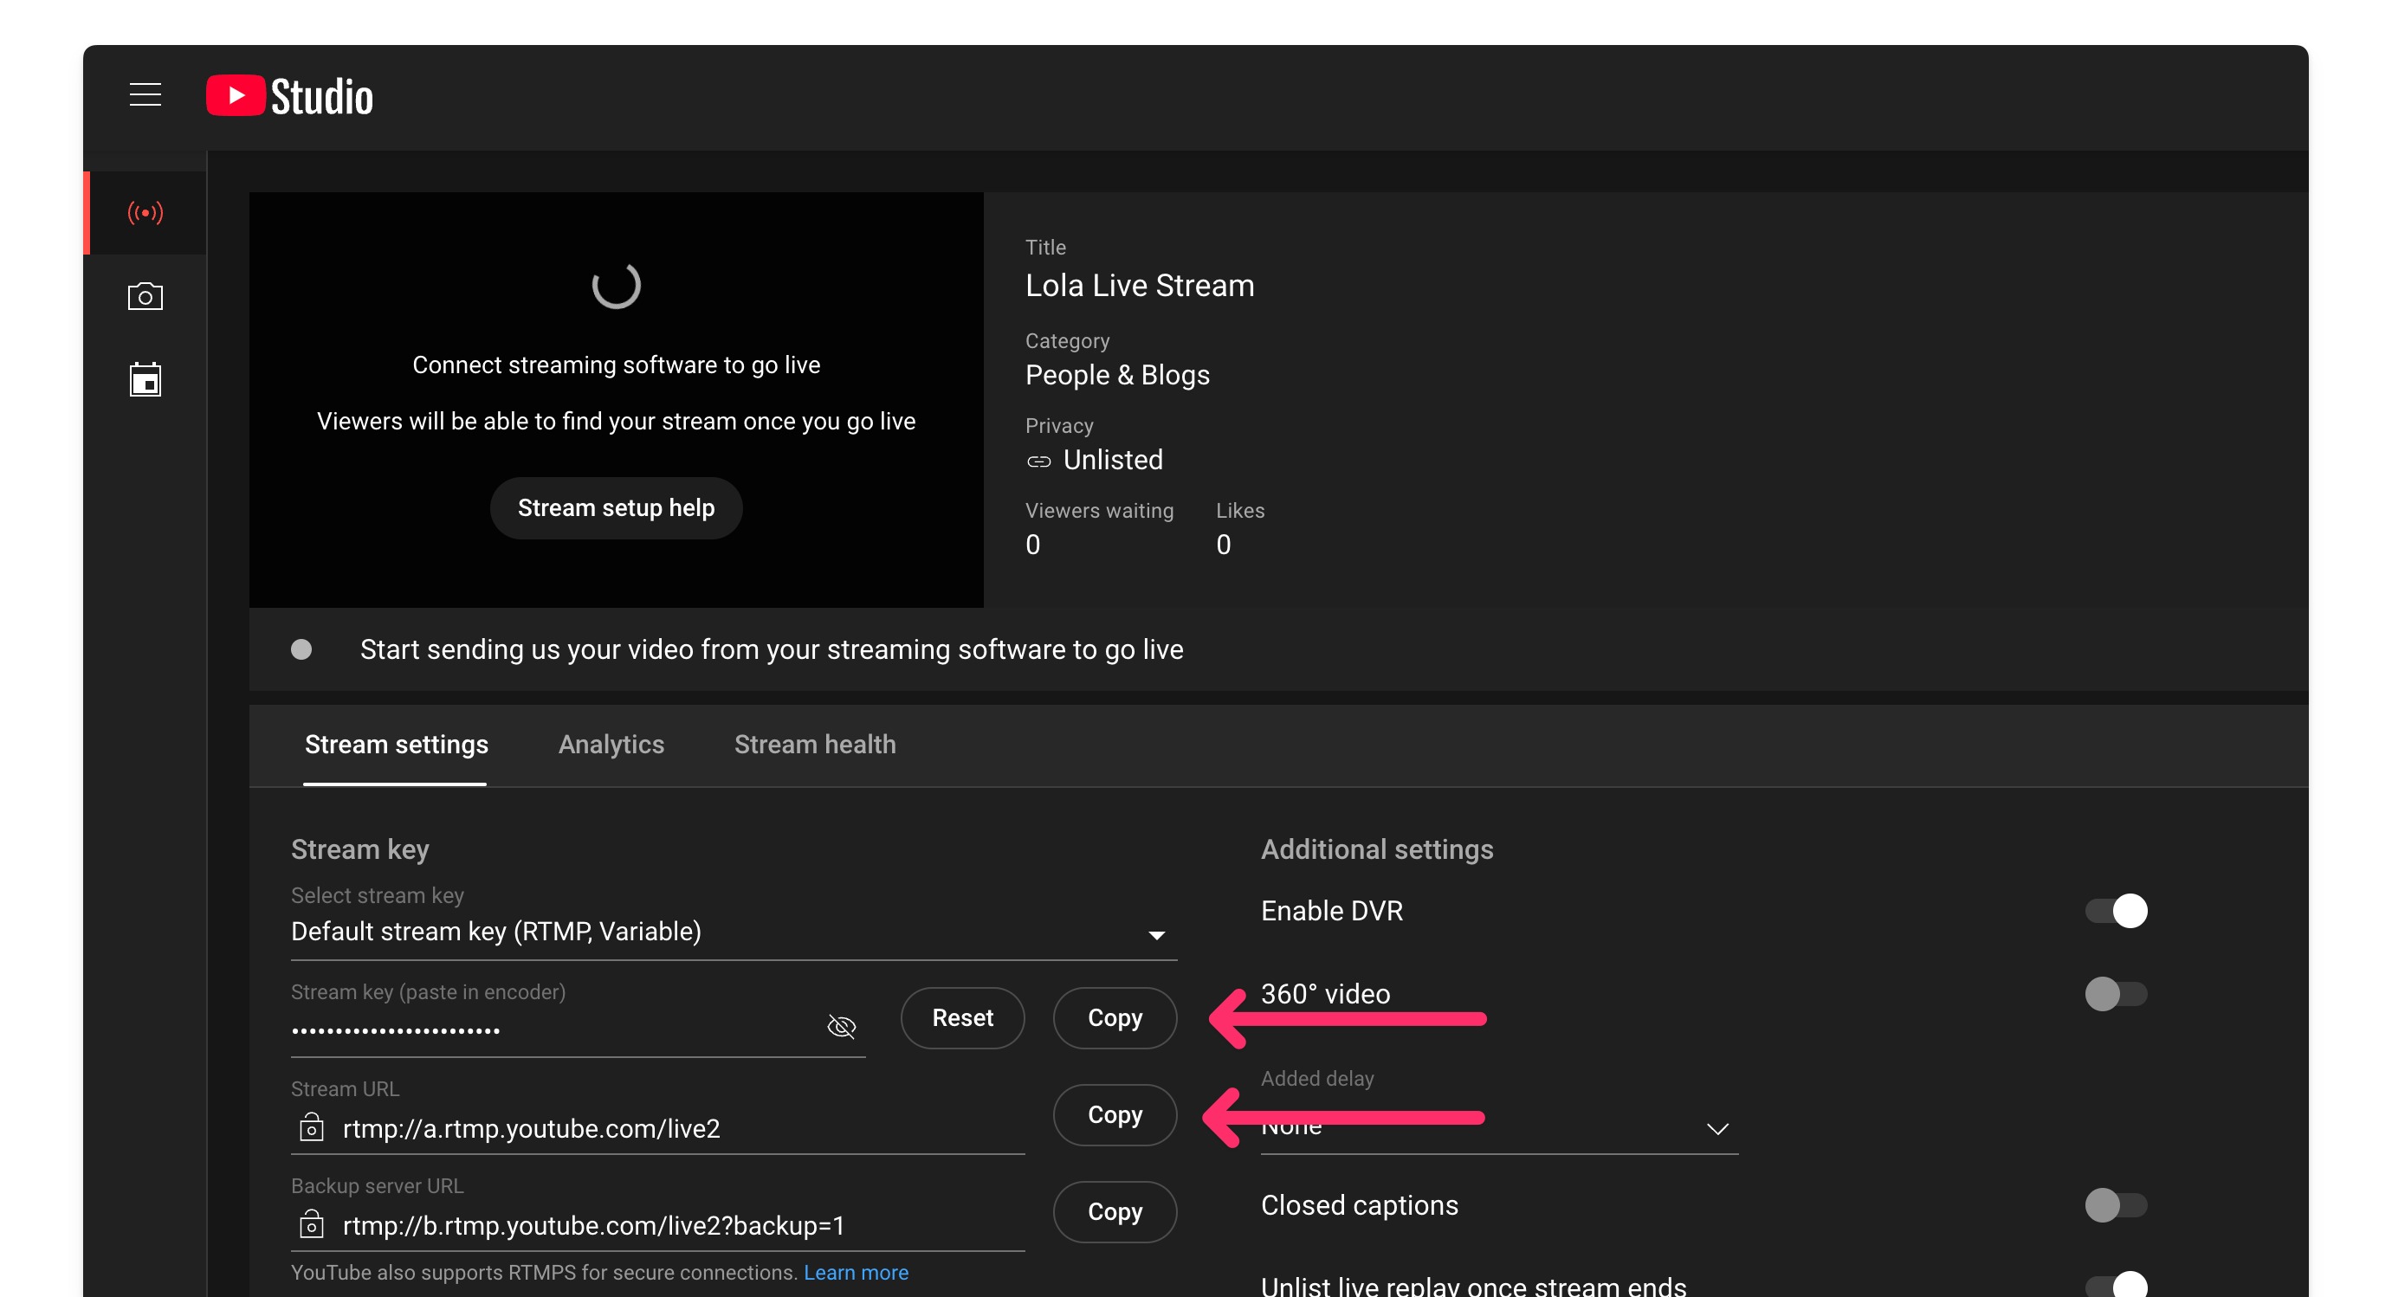Open the hamburger navigation menu
The width and height of the screenshot is (2392, 1297).
[x=145, y=94]
